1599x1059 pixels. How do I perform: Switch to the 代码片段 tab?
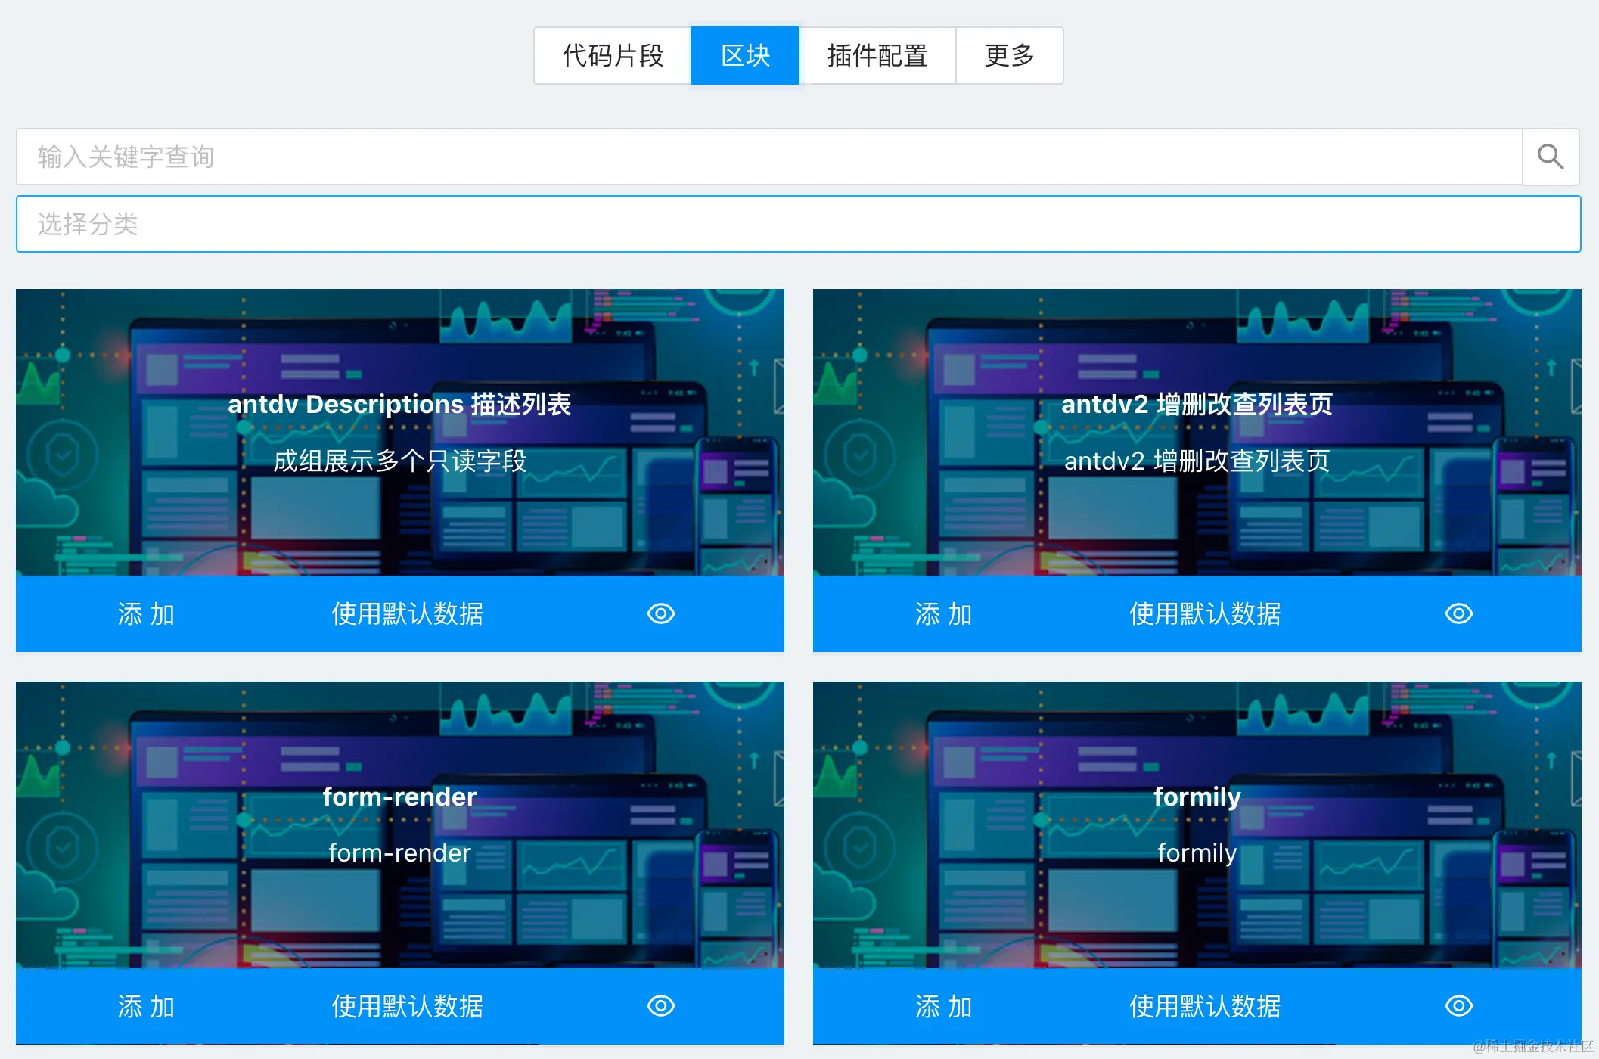(613, 55)
